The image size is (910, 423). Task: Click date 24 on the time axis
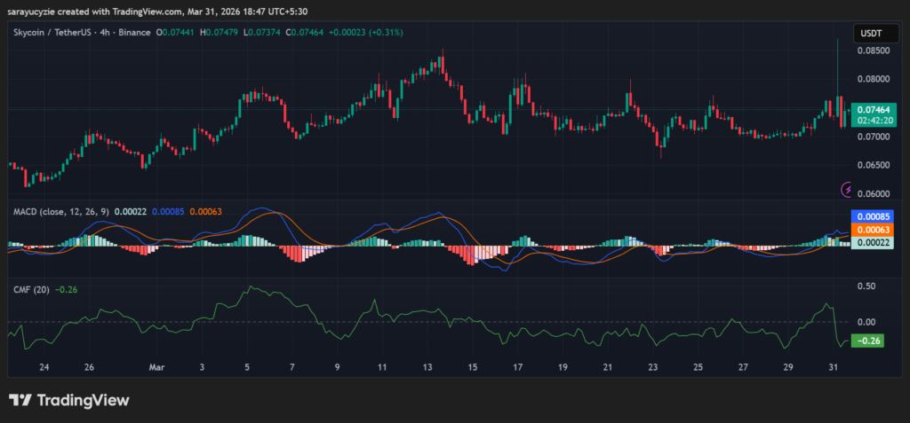pos(44,366)
